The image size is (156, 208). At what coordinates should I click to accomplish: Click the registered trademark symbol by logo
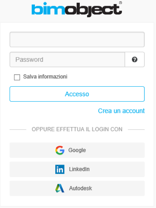pyautogui.click(x=120, y=3)
